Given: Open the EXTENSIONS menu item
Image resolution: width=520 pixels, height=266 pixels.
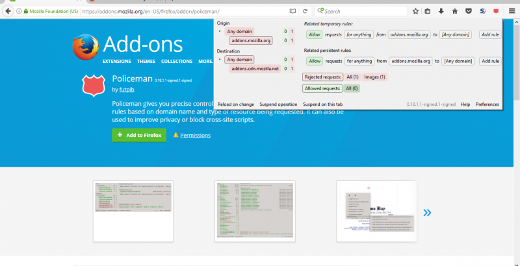Looking at the screenshot, I should (x=117, y=61).
